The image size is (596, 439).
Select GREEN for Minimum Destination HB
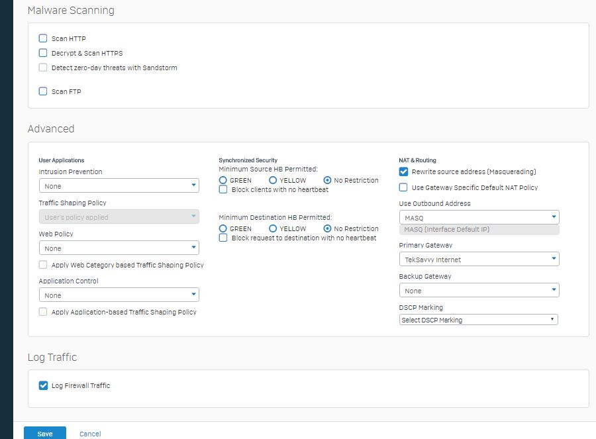223,228
